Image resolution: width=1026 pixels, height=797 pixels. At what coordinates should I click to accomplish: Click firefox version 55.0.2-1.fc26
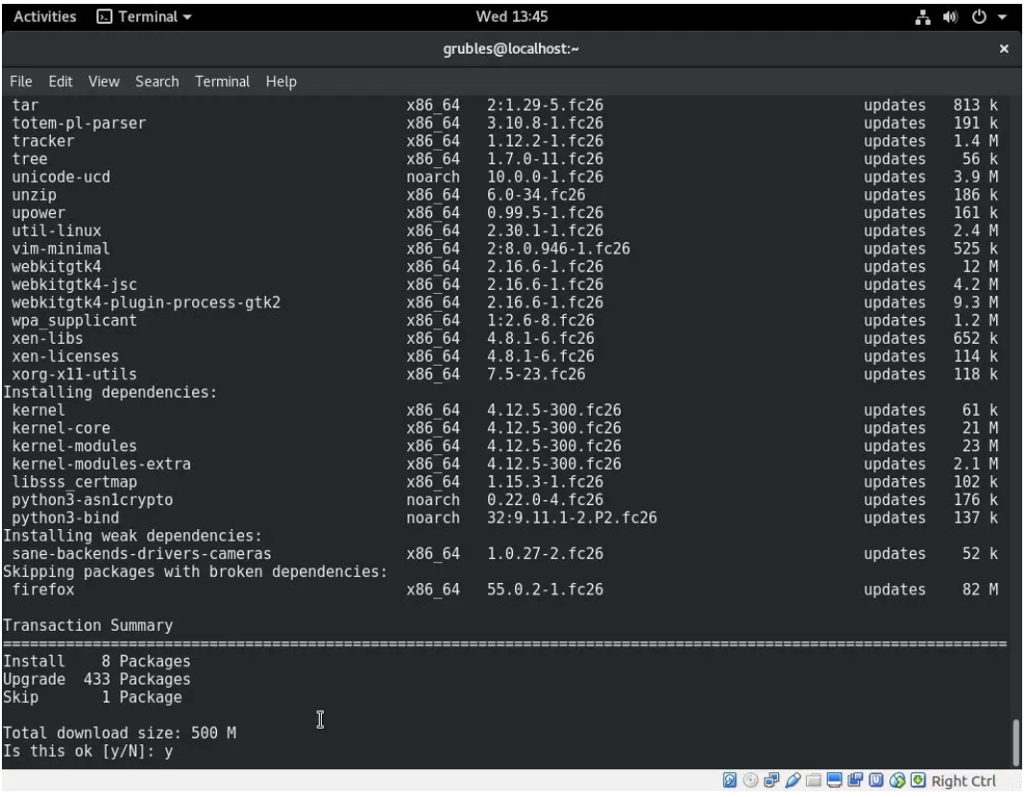[x=545, y=590]
